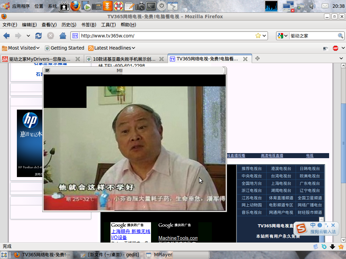This screenshot has width=346, height=259.
Task: Switch to the gedit window in the taskbar
Action: click(110, 255)
